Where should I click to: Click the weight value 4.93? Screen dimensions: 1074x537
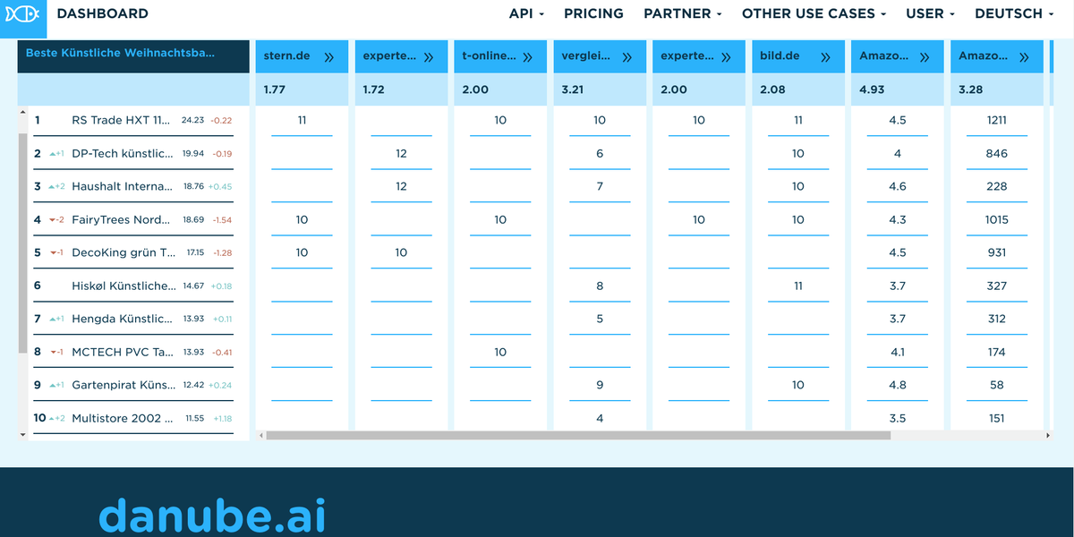pos(872,89)
